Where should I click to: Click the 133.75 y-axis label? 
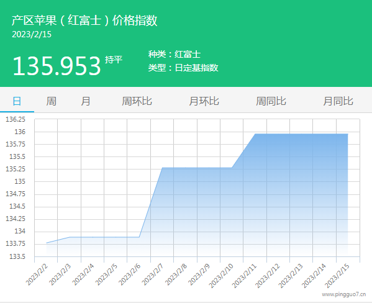tap(16, 243)
